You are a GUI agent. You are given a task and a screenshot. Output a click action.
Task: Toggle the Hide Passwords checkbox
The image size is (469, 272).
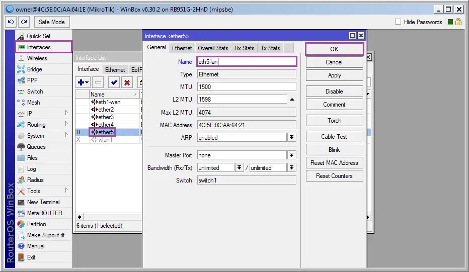coord(398,22)
